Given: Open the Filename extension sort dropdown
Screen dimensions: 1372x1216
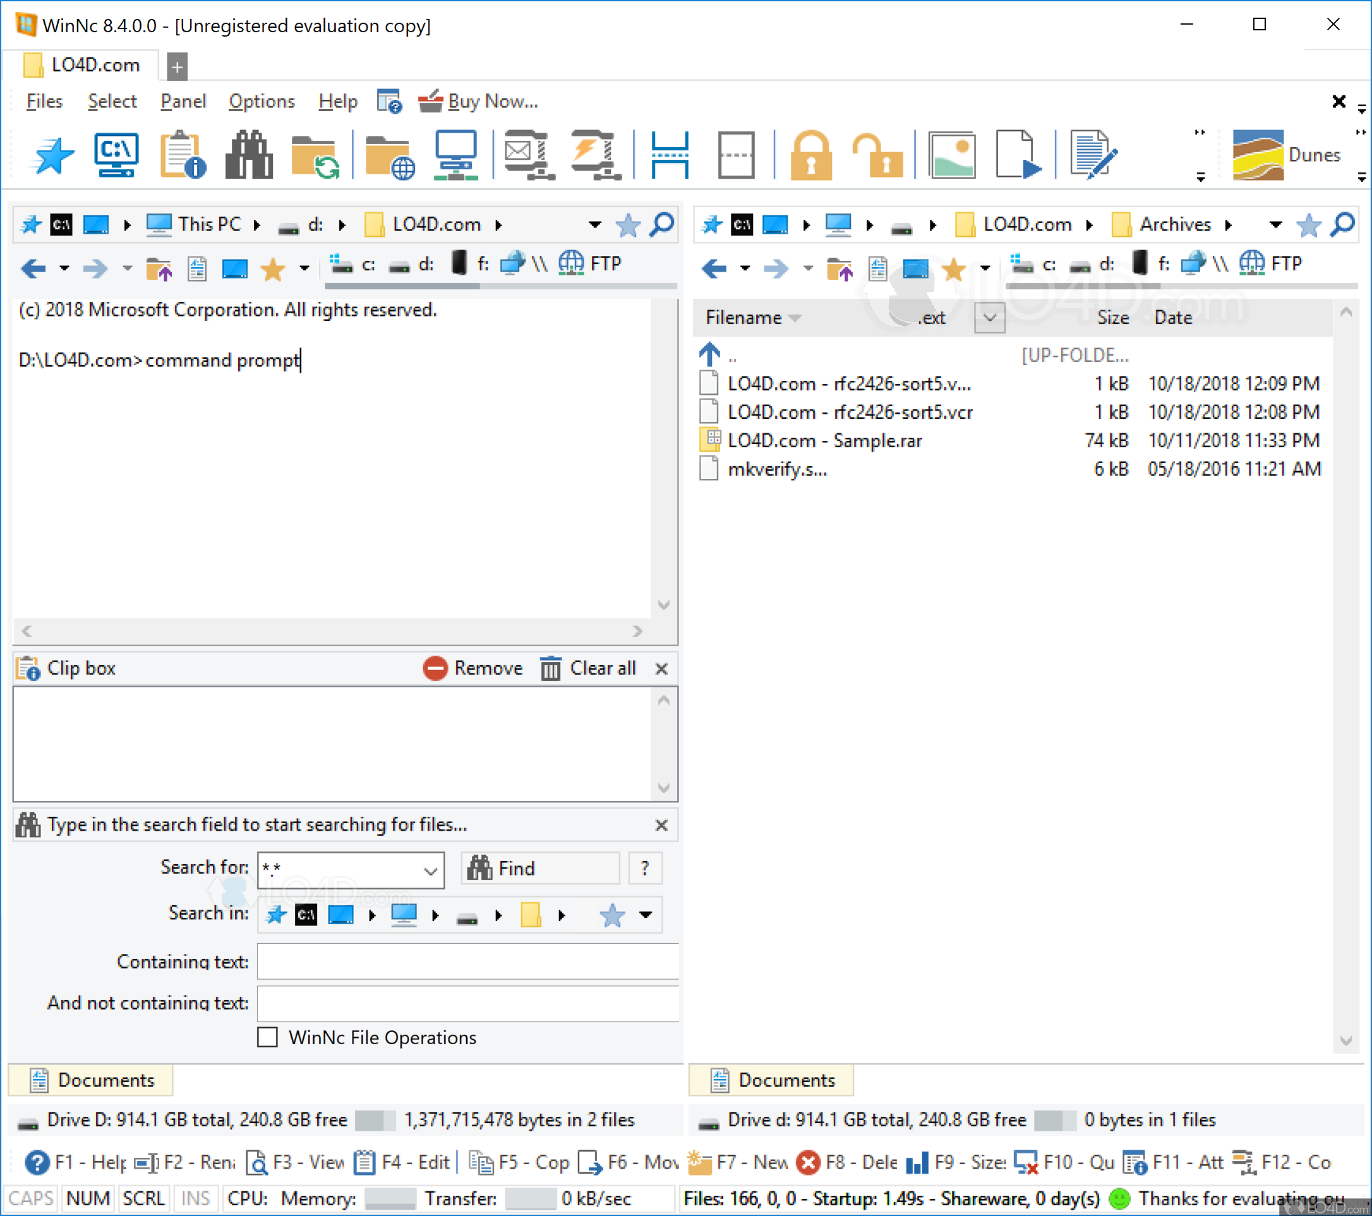Looking at the screenshot, I should [x=989, y=317].
